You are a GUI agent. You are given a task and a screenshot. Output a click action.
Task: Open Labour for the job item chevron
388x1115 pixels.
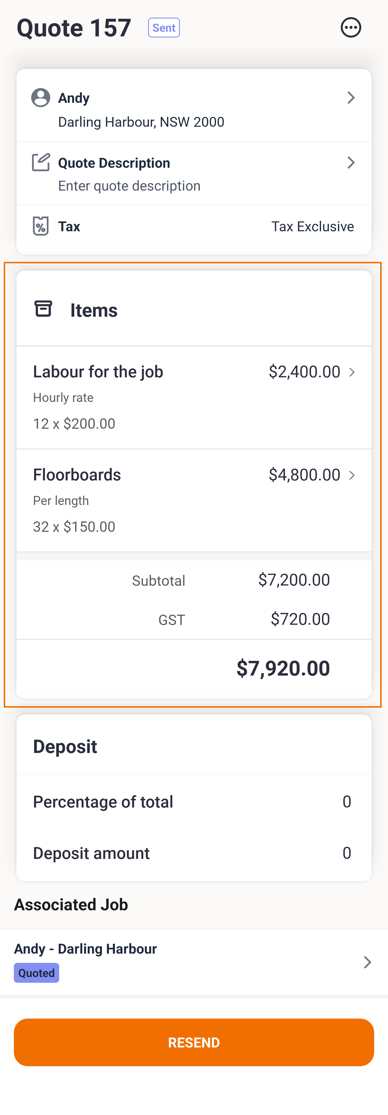(352, 372)
